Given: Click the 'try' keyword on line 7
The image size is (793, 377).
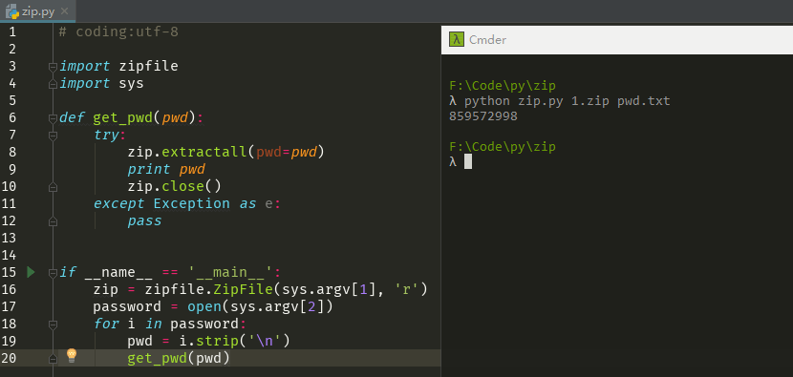Looking at the screenshot, I should pyautogui.click(x=106, y=136).
